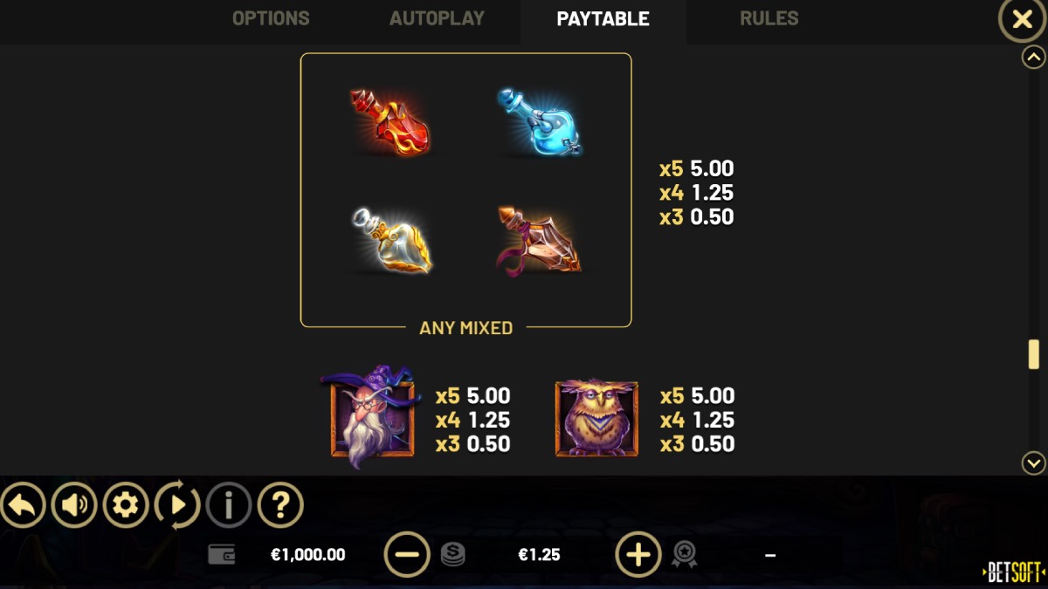
Task: Open help with the question mark icon
Action: [280, 504]
